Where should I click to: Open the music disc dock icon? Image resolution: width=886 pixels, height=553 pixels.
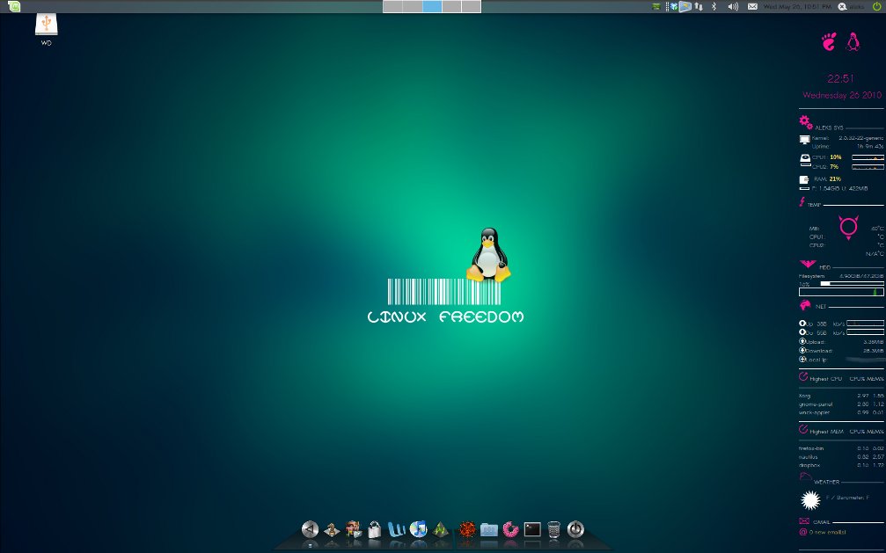418,529
